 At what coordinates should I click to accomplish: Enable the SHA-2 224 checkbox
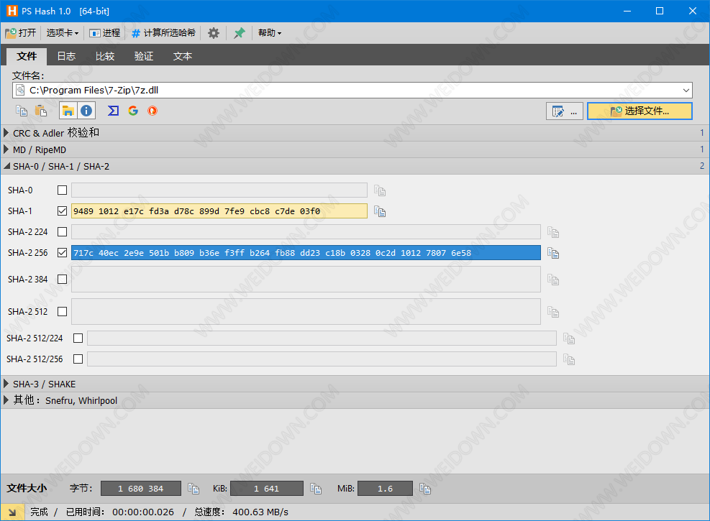click(62, 231)
